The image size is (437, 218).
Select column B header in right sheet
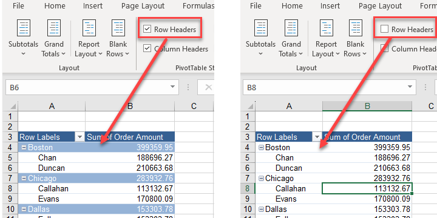(367, 106)
